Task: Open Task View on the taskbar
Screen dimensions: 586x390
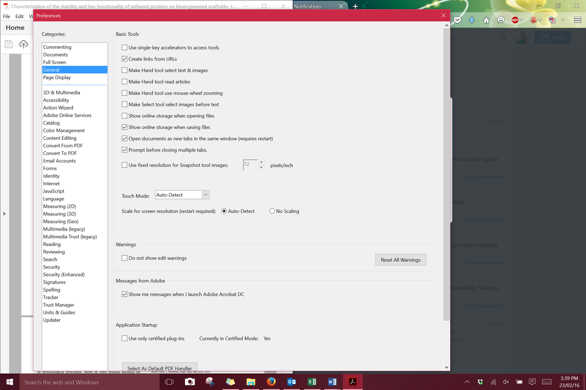Action: pos(169,382)
